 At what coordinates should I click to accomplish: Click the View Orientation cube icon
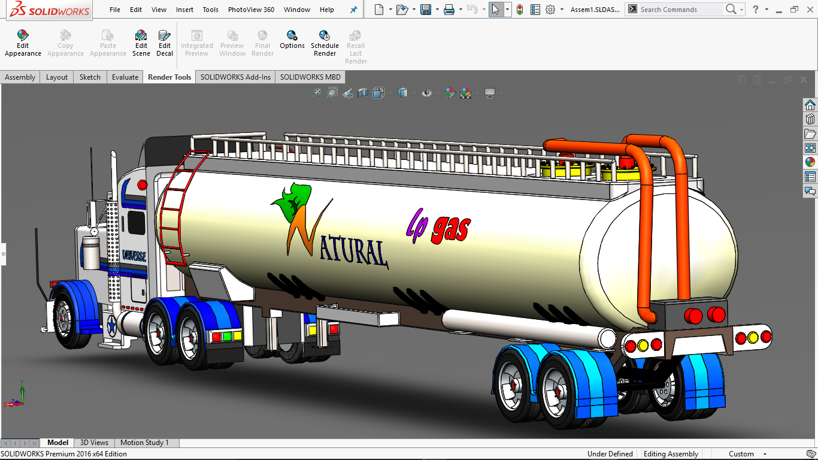[378, 93]
